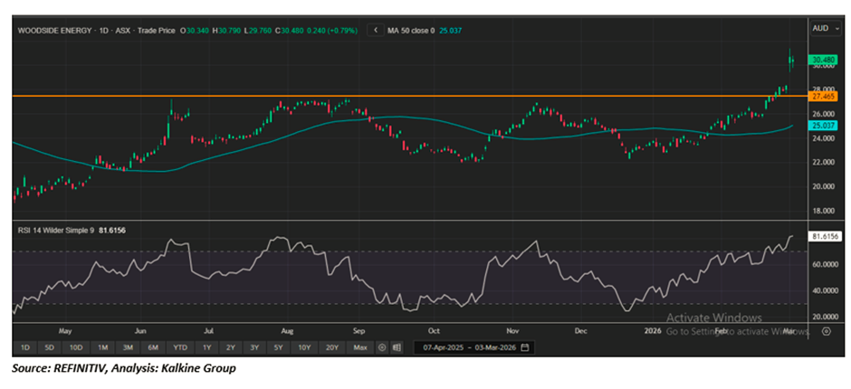This screenshot has width=851, height=389.
Task: Click the calendar icon beside the date range
Action: [524, 347]
